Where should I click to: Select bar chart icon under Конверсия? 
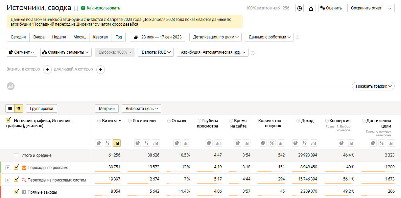[x=350, y=143]
